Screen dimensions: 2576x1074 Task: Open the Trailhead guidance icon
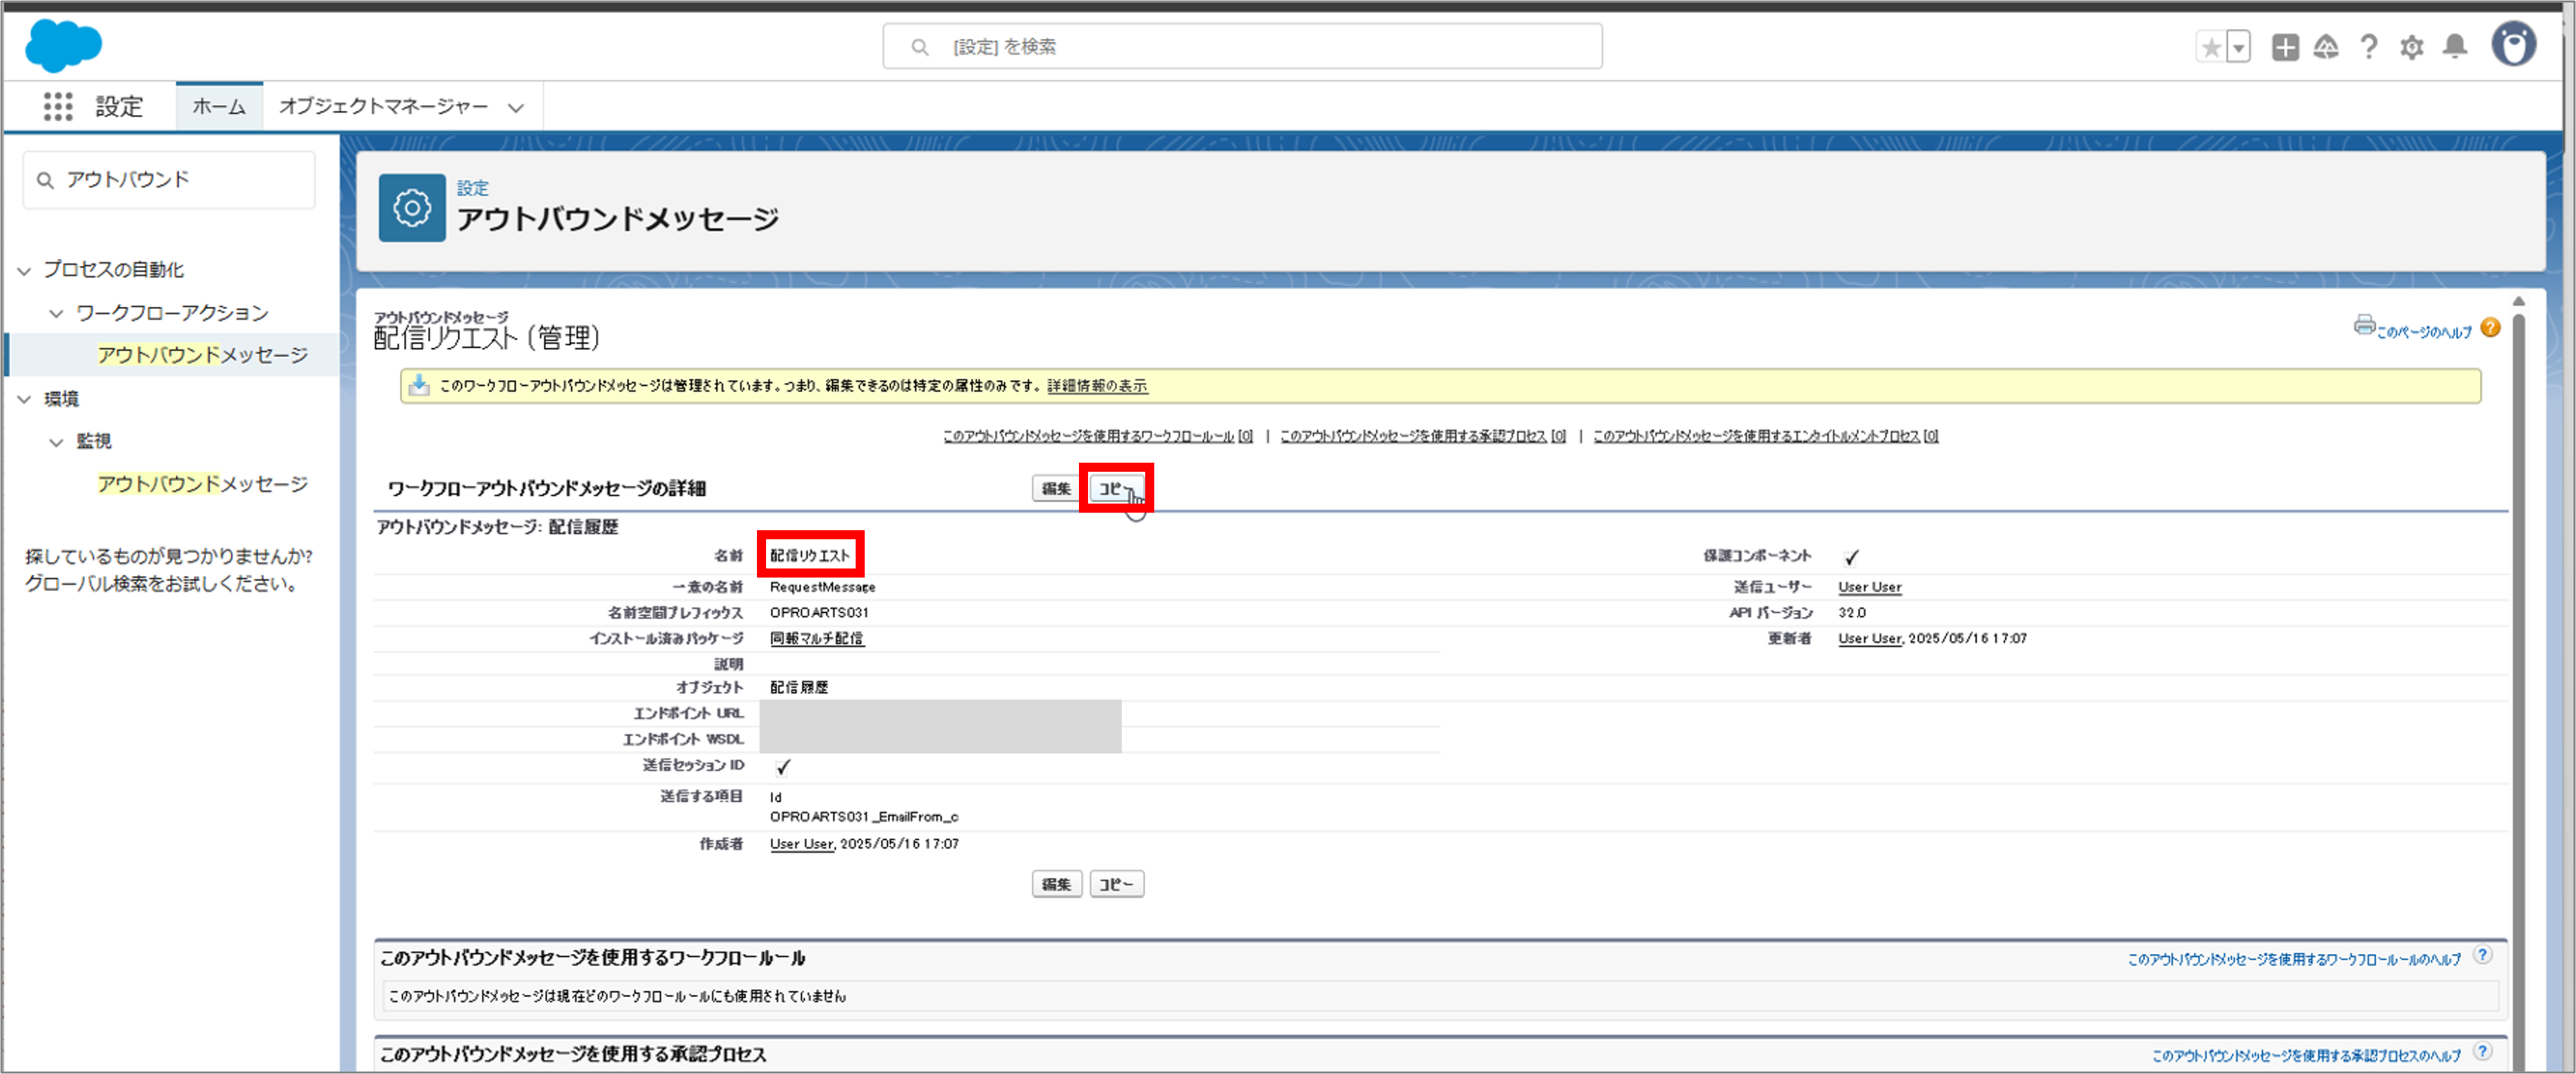[x=2326, y=47]
